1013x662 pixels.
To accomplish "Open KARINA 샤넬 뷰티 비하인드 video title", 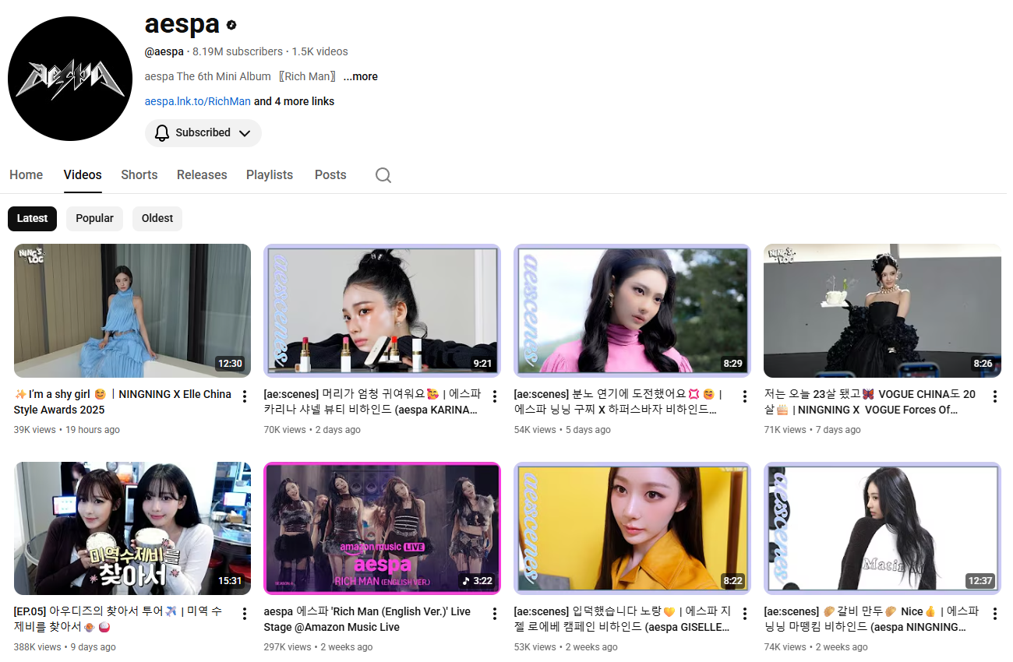I will click(372, 402).
